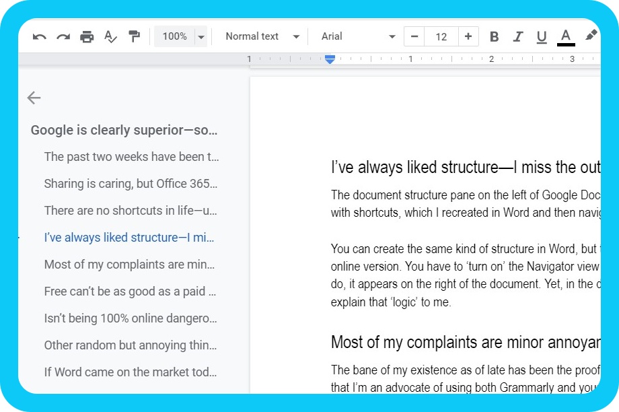Open the Normal text style dropdown
619x412 pixels.
pos(262,36)
